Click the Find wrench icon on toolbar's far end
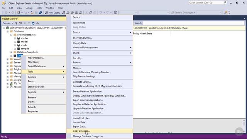This screenshot has height=139, width=247. click(226, 13)
